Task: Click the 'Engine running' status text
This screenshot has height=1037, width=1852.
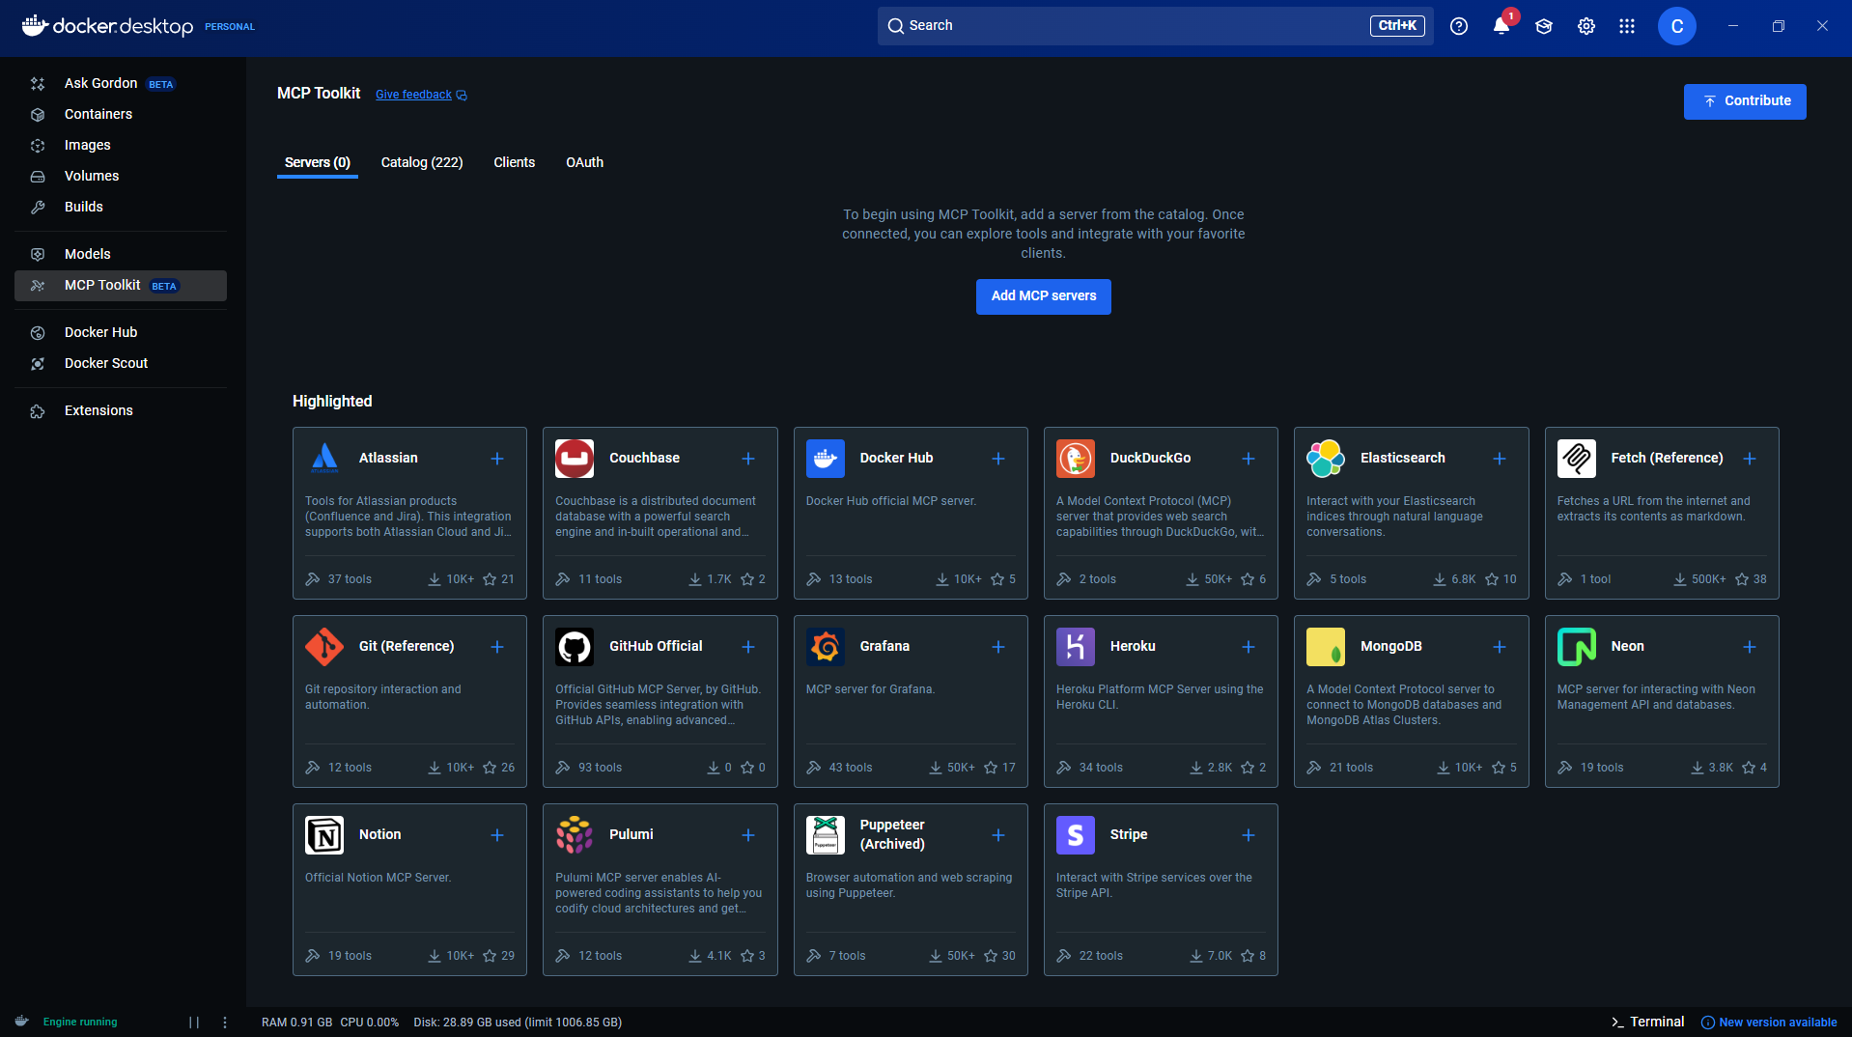Action: click(80, 1023)
